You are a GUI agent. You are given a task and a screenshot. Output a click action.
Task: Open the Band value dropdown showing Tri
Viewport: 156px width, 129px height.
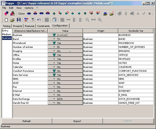65,39
